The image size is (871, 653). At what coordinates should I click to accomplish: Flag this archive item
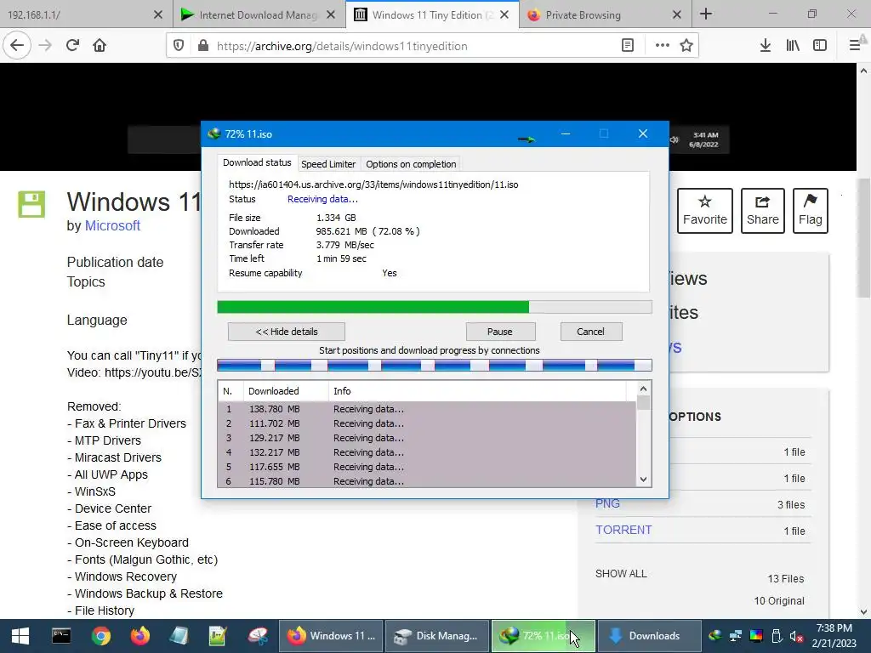coord(811,211)
